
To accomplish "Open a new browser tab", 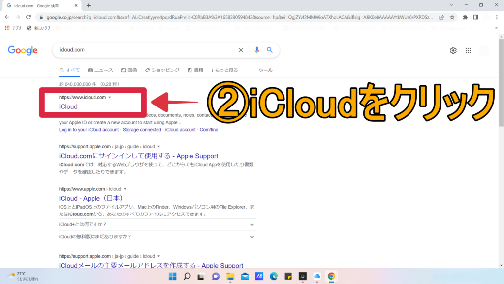I will tap(89, 5).
